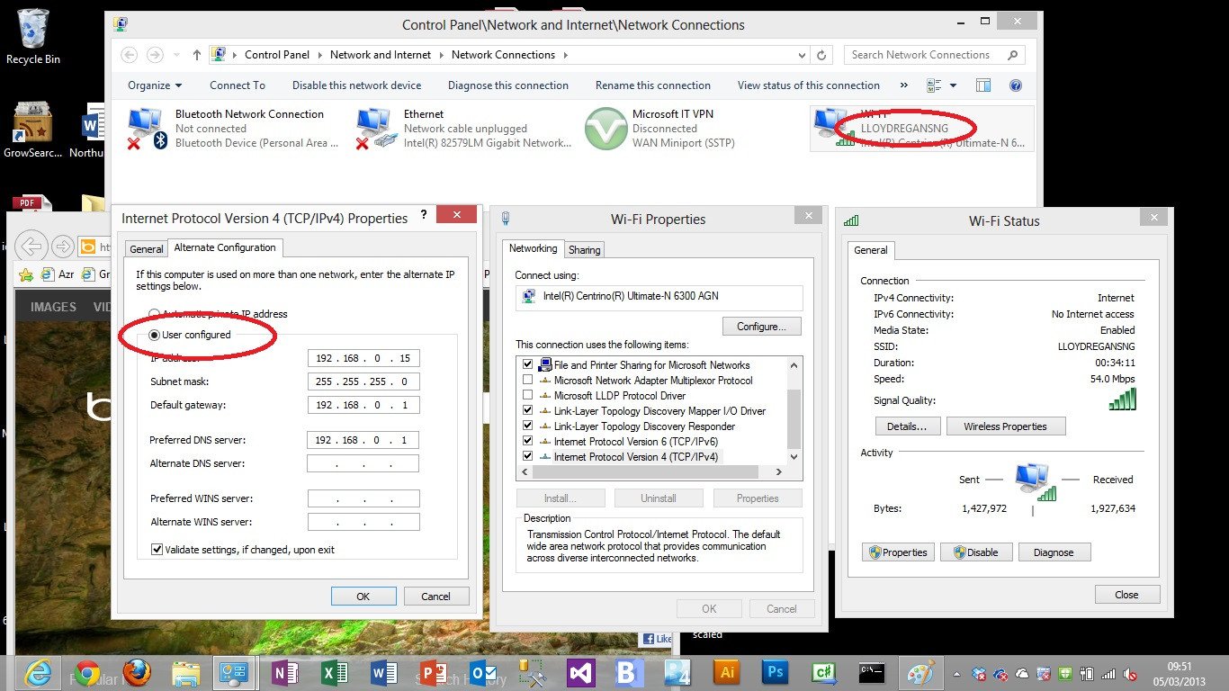Open Wireless Properties in Wi-Fi Status
The image size is (1229, 691).
pyautogui.click(x=1006, y=426)
